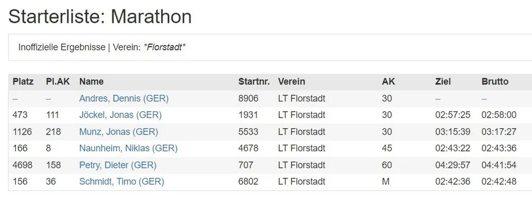Image resolution: width=532 pixels, height=200 pixels.
Task: Click Inoffizielle Ergebnisse info text
Action: 62,47
